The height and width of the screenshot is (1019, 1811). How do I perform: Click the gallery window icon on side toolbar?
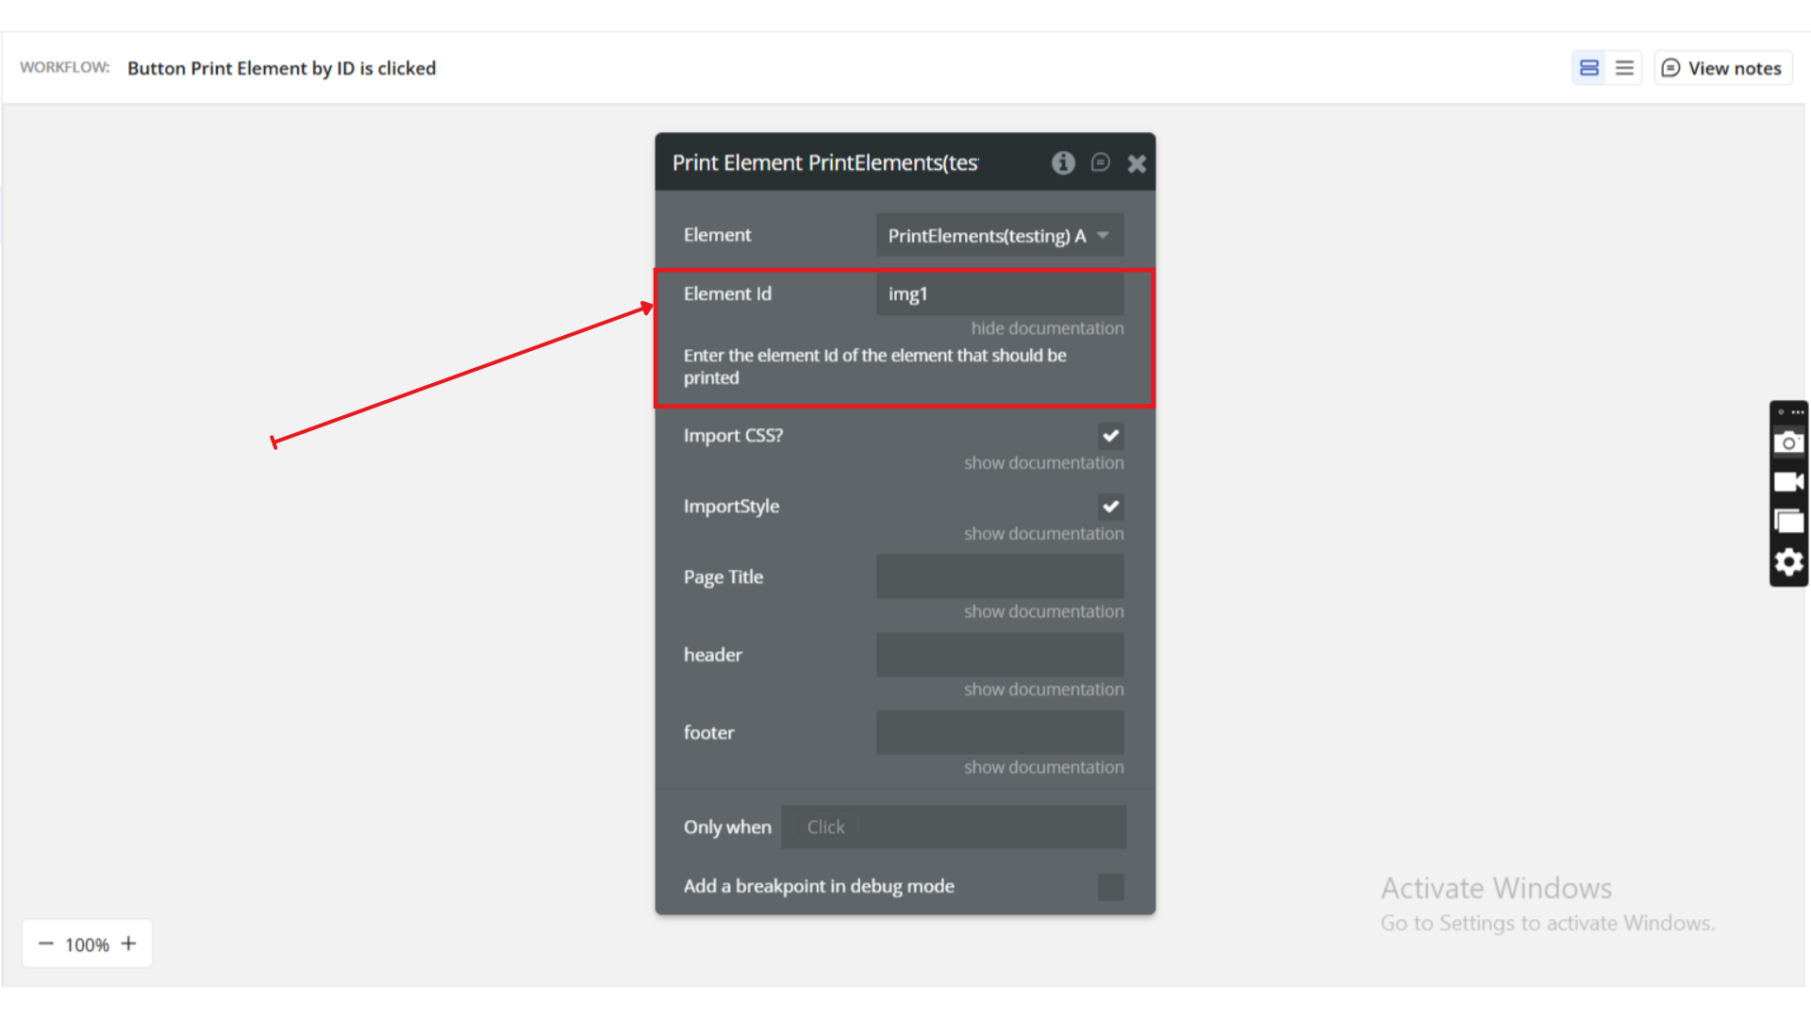pyautogui.click(x=1788, y=522)
